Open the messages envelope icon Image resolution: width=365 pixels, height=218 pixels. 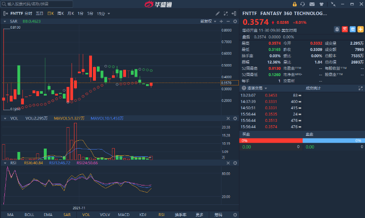click(312, 4)
